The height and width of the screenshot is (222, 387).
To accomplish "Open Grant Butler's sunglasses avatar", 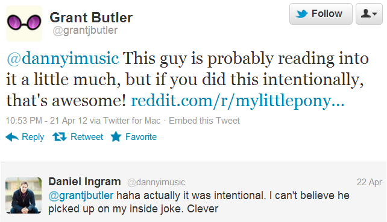I will (x=24, y=24).
